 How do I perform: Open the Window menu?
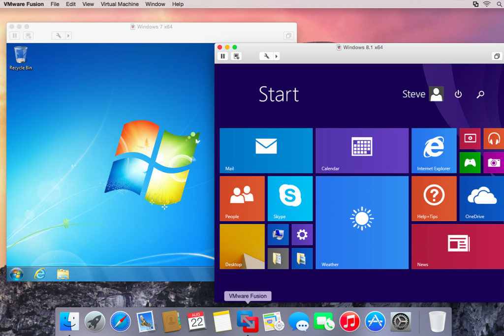tap(155, 4)
